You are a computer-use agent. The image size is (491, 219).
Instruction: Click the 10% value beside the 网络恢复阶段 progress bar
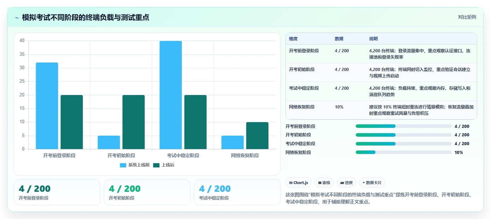click(459, 153)
